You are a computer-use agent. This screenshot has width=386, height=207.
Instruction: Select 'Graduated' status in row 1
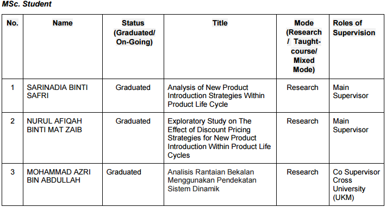[x=133, y=88]
